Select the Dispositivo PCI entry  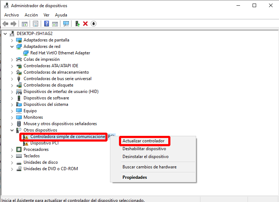tap(44, 143)
